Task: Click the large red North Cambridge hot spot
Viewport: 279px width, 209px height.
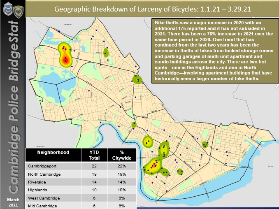Action: [x=65, y=56]
